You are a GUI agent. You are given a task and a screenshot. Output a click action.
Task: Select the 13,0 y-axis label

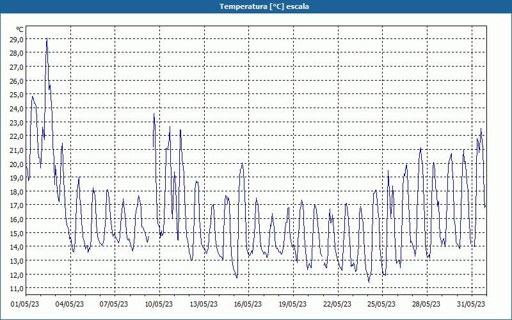pyautogui.click(x=17, y=260)
